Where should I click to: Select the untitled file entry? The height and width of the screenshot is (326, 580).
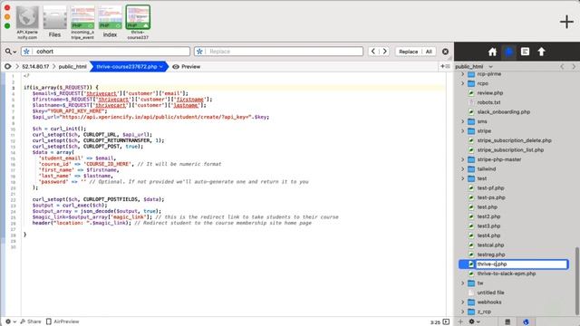(x=490, y=292)
